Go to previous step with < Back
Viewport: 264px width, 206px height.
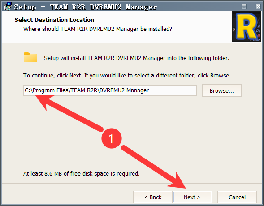tap(153, 197)
